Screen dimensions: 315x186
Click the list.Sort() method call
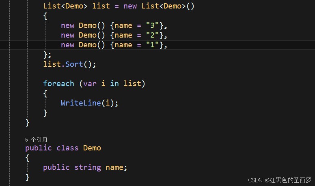pos(69,64)
